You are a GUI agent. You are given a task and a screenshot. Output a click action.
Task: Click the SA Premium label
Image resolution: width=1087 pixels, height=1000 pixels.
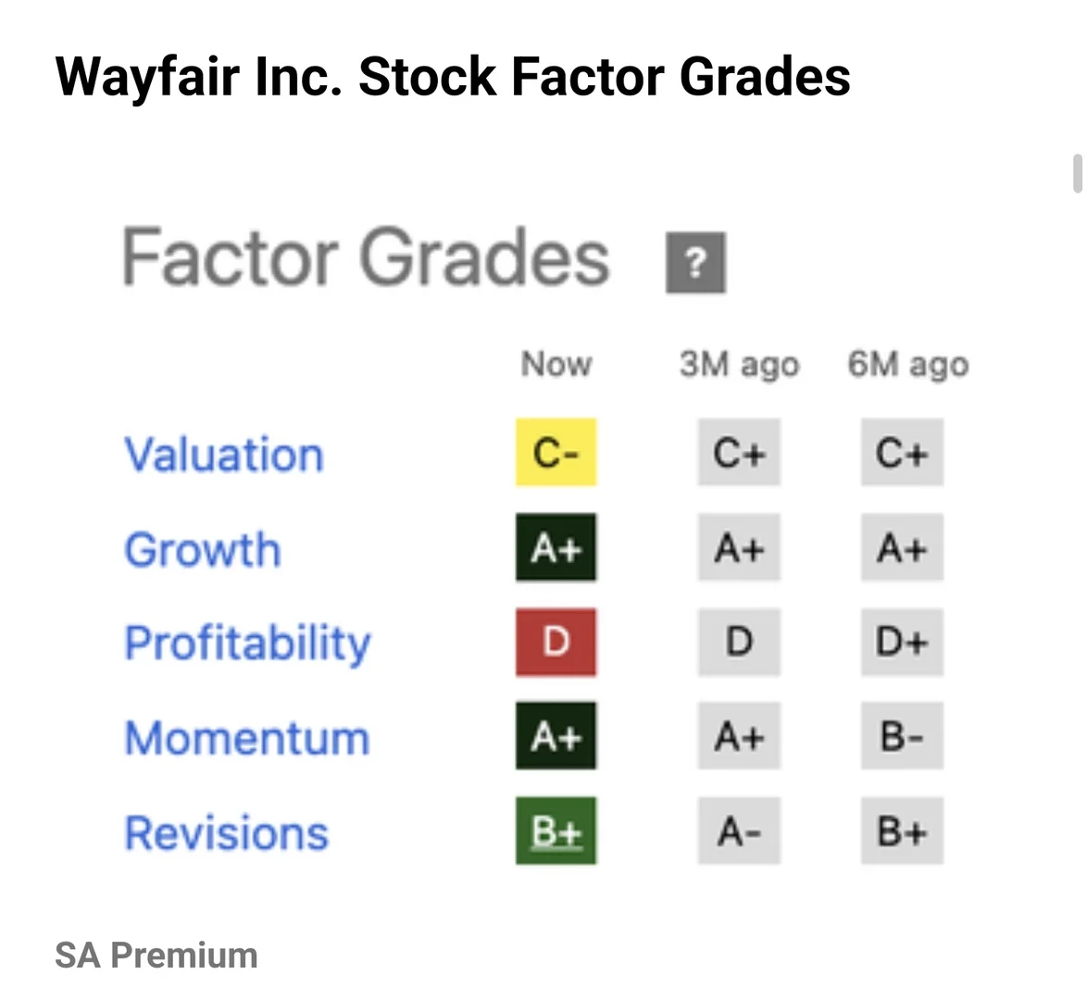click(156, 956)
